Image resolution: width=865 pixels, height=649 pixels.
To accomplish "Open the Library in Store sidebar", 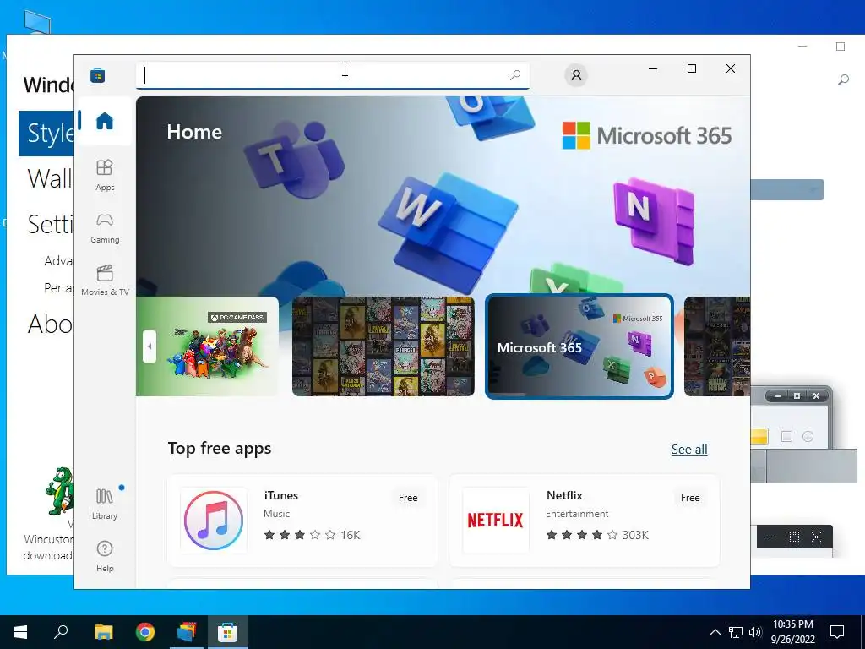I will (x=104, y=504).
